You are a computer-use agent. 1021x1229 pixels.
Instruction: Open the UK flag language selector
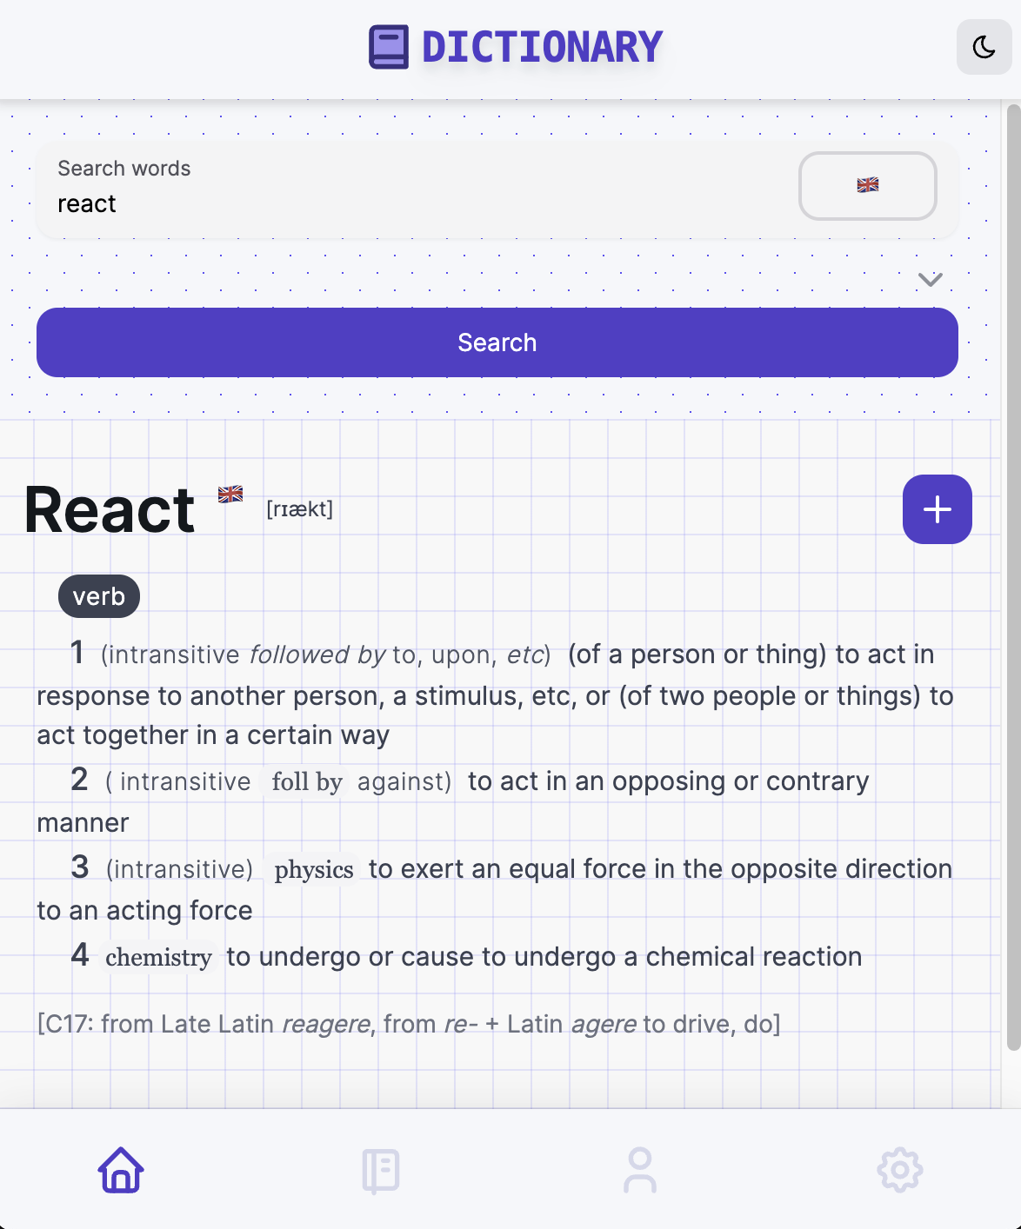[x=867, y=186]
